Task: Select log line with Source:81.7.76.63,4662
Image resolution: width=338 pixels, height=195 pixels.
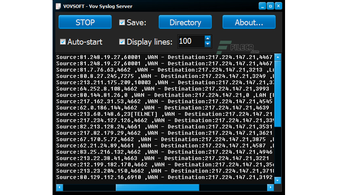Action: click(x=165, y=70)
